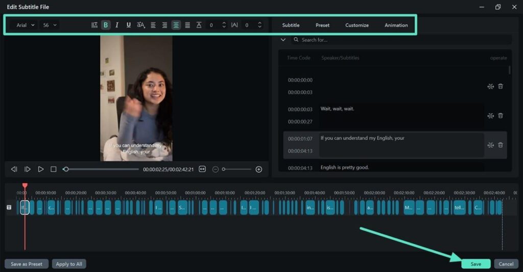Viewport: 523px width, 272px height.
Task: Click time code 00:00:01:07
Action: (x=300, y=139)
